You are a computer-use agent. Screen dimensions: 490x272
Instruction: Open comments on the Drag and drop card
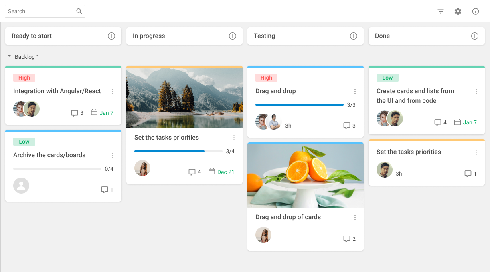click(346, 125)
